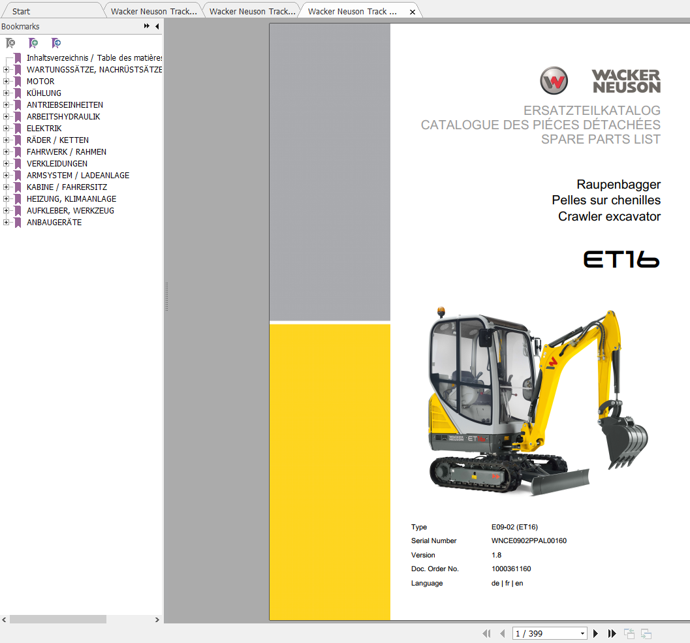Click the previous page arrow control
The height and width of the screenshot is (643, 690).
(502, 633)
